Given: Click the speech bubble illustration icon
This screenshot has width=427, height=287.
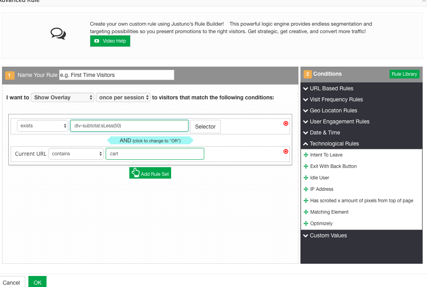Looking at the screenshot, I should [58, 34].
